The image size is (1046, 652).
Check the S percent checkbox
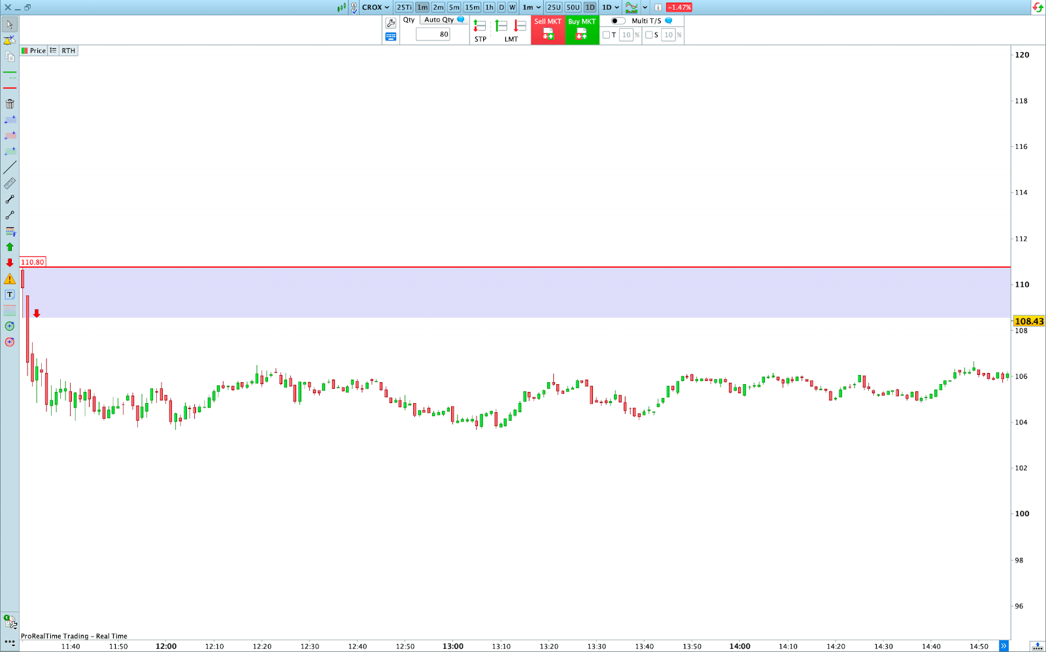649,35
